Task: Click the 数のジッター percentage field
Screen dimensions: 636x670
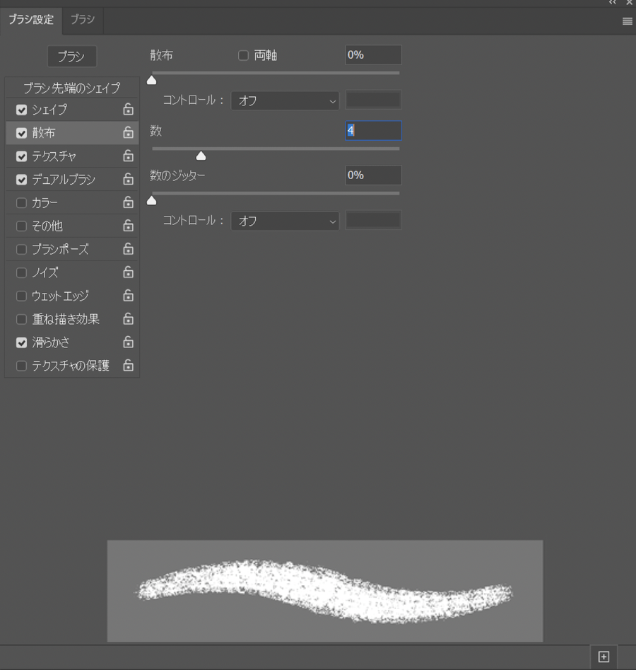Action: pyautogui.click(x=373, y=175)
